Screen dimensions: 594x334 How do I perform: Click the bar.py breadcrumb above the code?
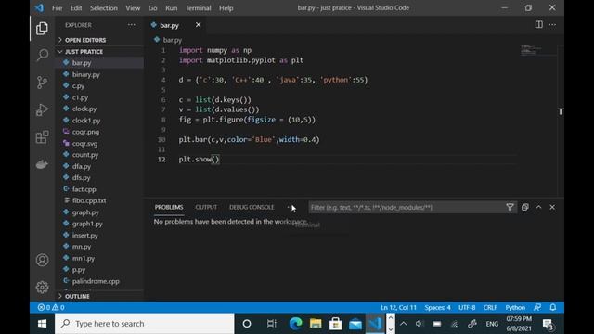click(x=173, y=40)
